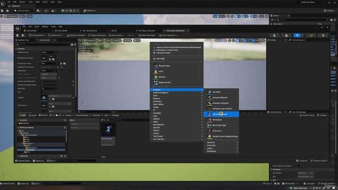Expand the Artificial Intelligence category

(176, 93)
